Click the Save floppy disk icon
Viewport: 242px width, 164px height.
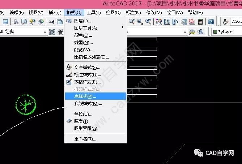(5, 22)
